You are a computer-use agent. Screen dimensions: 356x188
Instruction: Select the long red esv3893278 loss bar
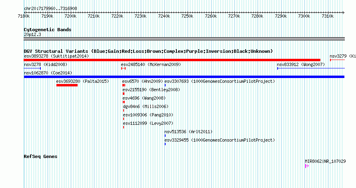point(172,60)
